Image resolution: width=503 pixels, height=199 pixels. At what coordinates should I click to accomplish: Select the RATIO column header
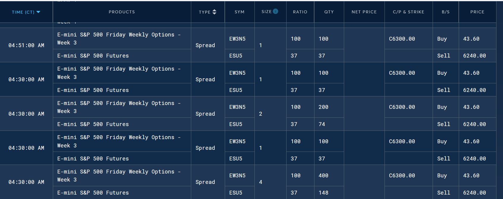(x=300, y=12)
